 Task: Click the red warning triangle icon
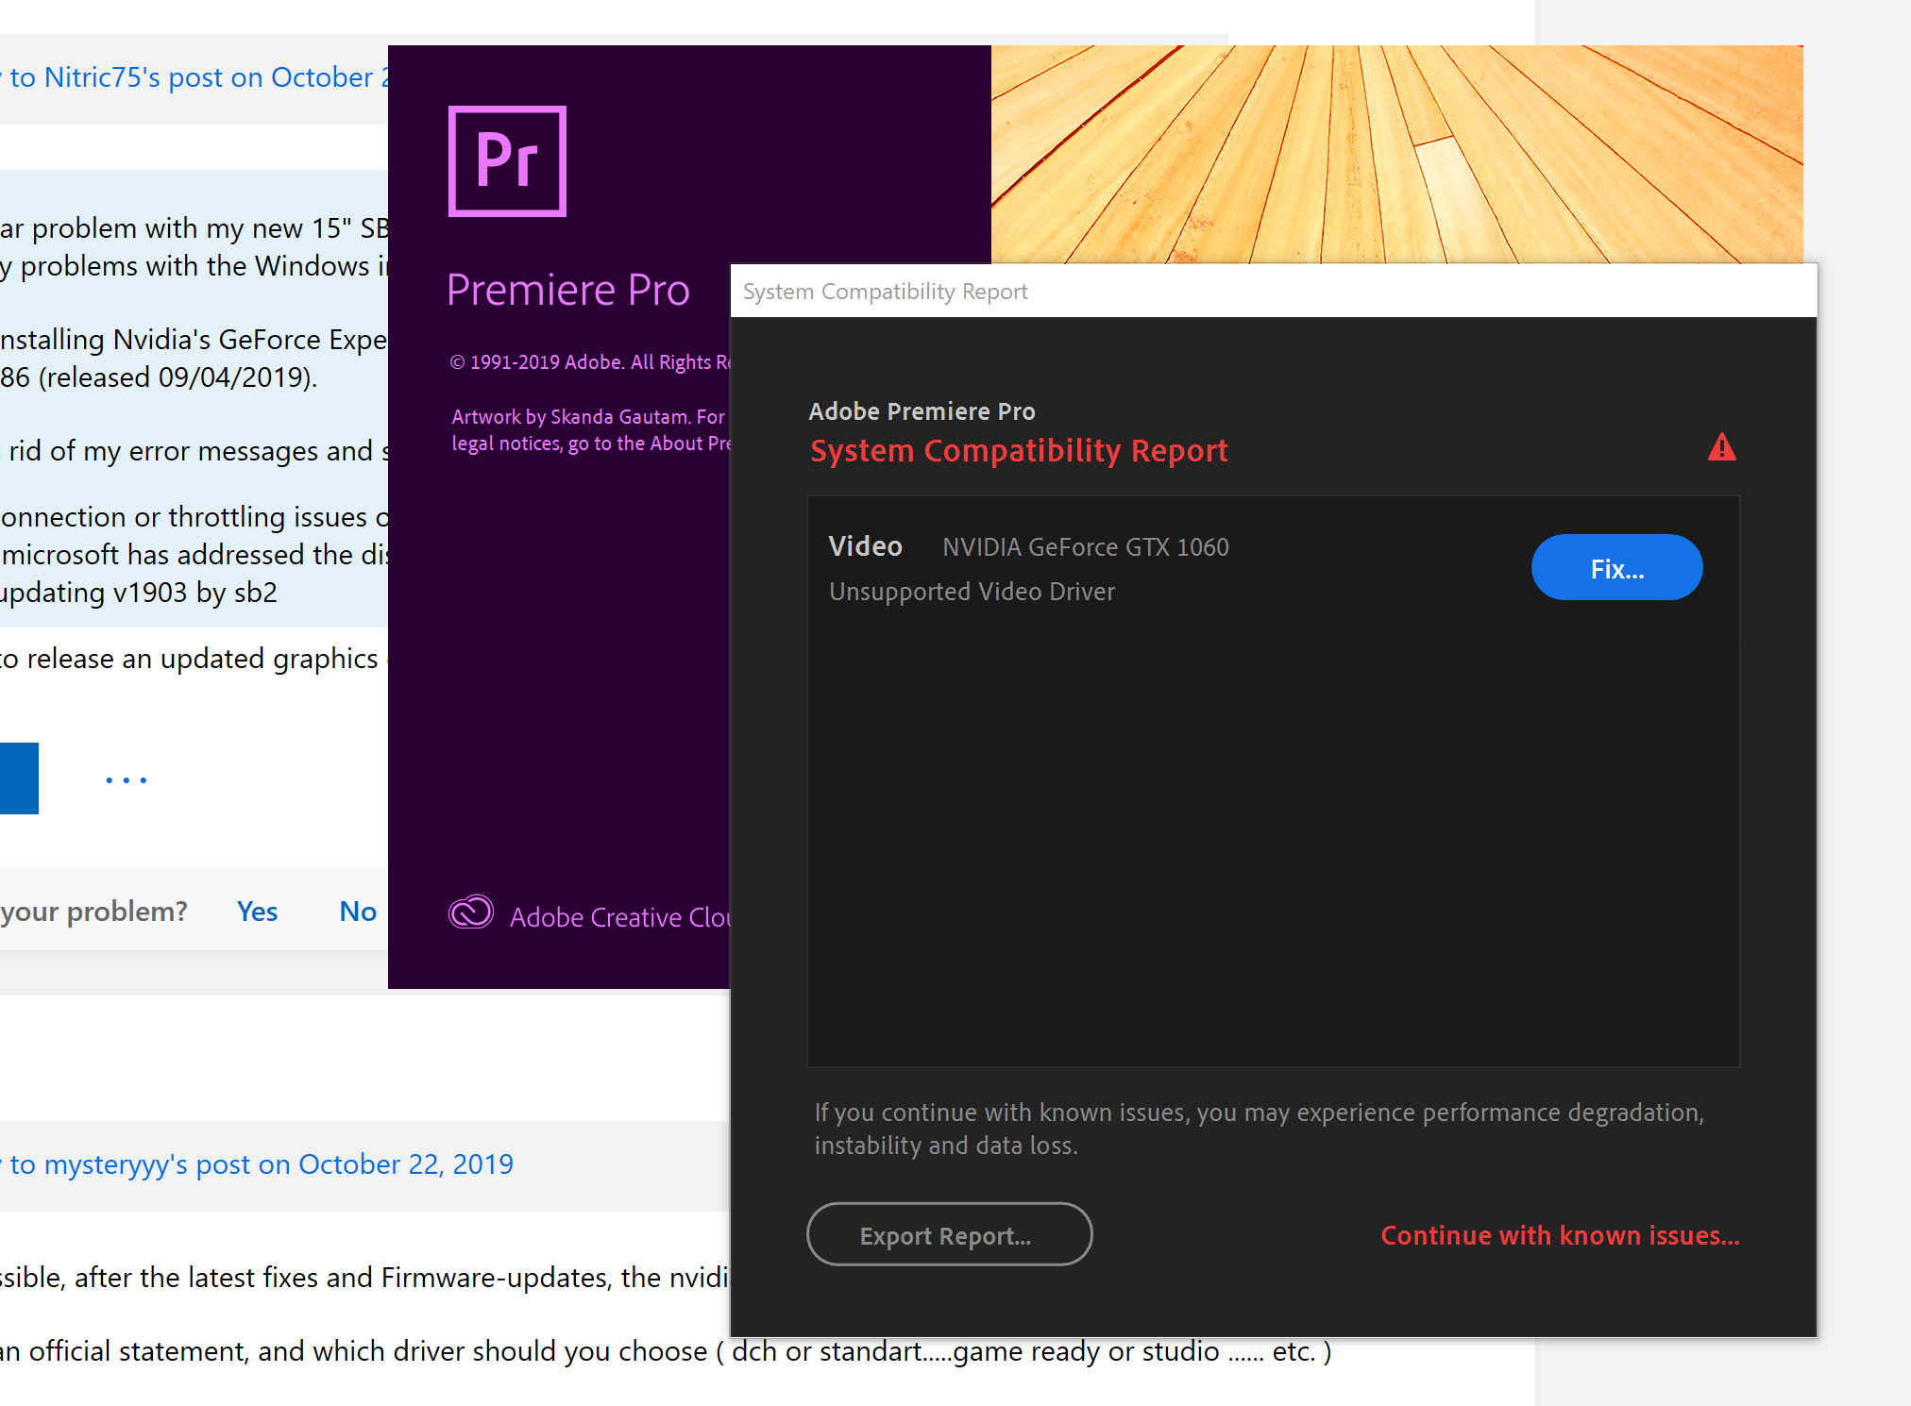[x=1722, y=446]
